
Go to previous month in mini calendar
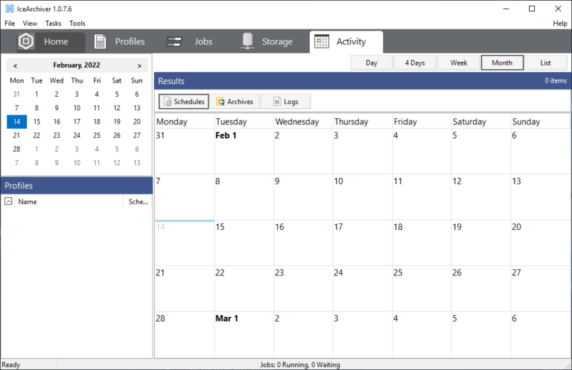[16, 66]
